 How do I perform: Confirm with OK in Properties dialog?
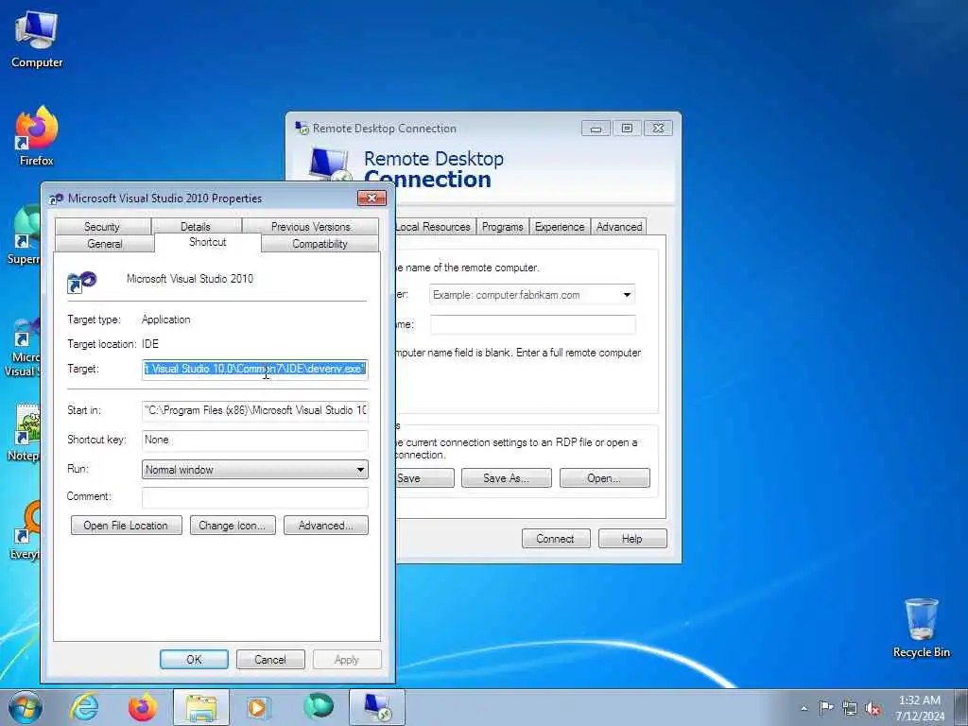point(194,659)
